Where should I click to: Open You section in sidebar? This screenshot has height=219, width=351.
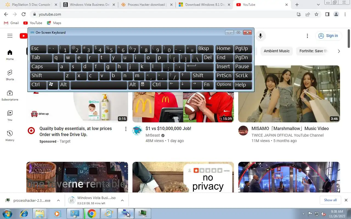coord(10,116)
